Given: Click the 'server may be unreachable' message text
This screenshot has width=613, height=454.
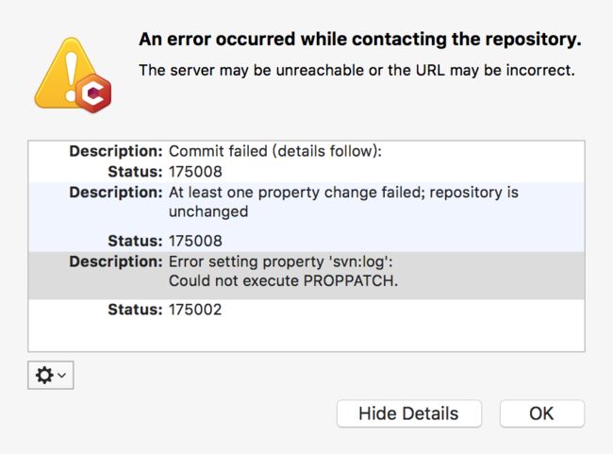Looking at the screenshot, I should pos(356,71).
